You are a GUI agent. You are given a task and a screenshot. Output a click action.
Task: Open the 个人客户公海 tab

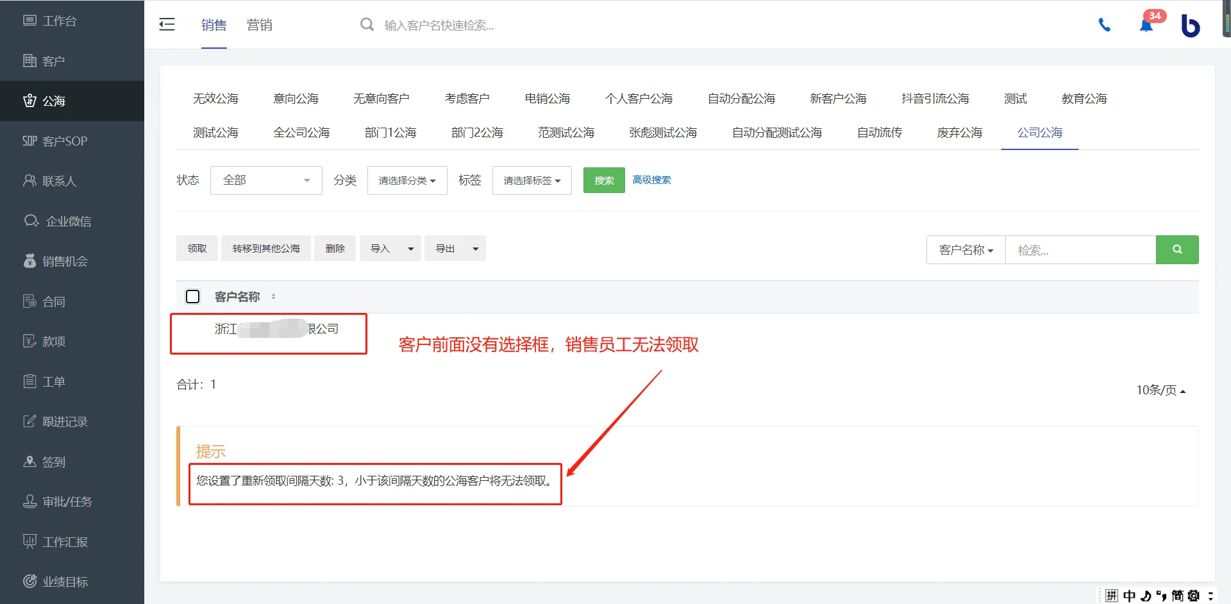pyautogui.click(x=639, y=99)
